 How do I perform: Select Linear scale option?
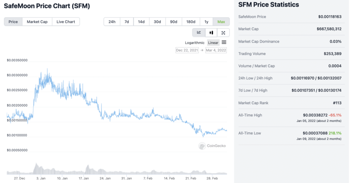point(213,43)
